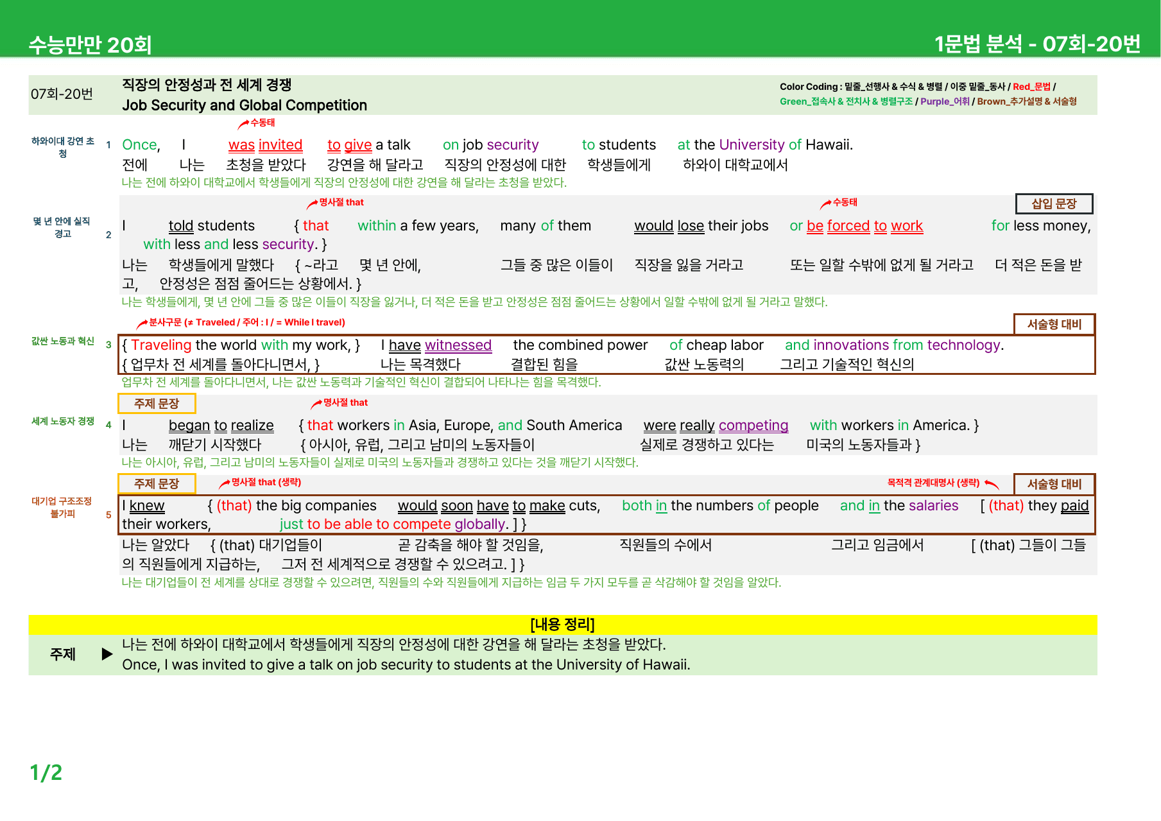Click the side label '세계 노동자 경쟁'
Image resolution: width=1161 pixels, height=821 pixels.
tap(63, 421)
